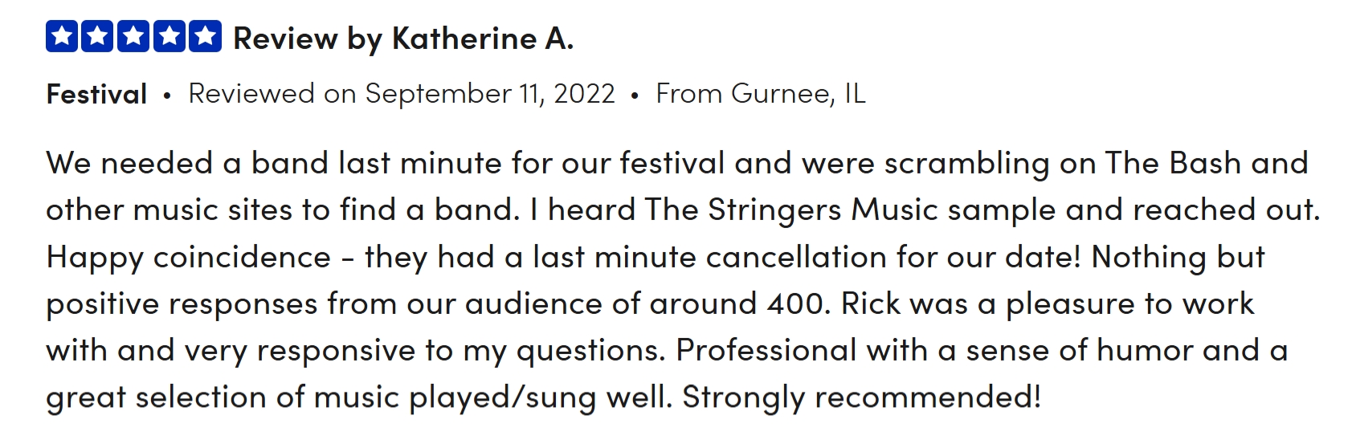1348x444 pixels.
Task: Select the fifth rating star
Action: 205,37
